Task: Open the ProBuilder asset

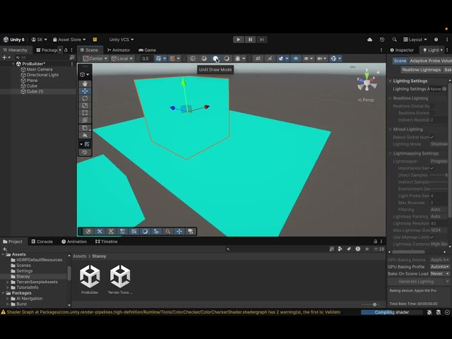Action: [90, 279]
